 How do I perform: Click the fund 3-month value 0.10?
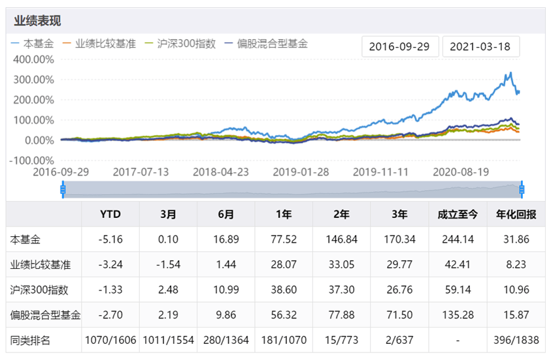(x=168, y=239)
